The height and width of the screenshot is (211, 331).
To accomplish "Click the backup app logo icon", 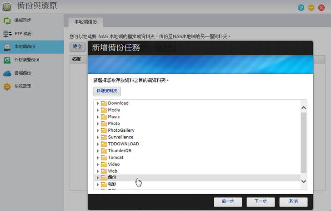I will coord(7,7).
